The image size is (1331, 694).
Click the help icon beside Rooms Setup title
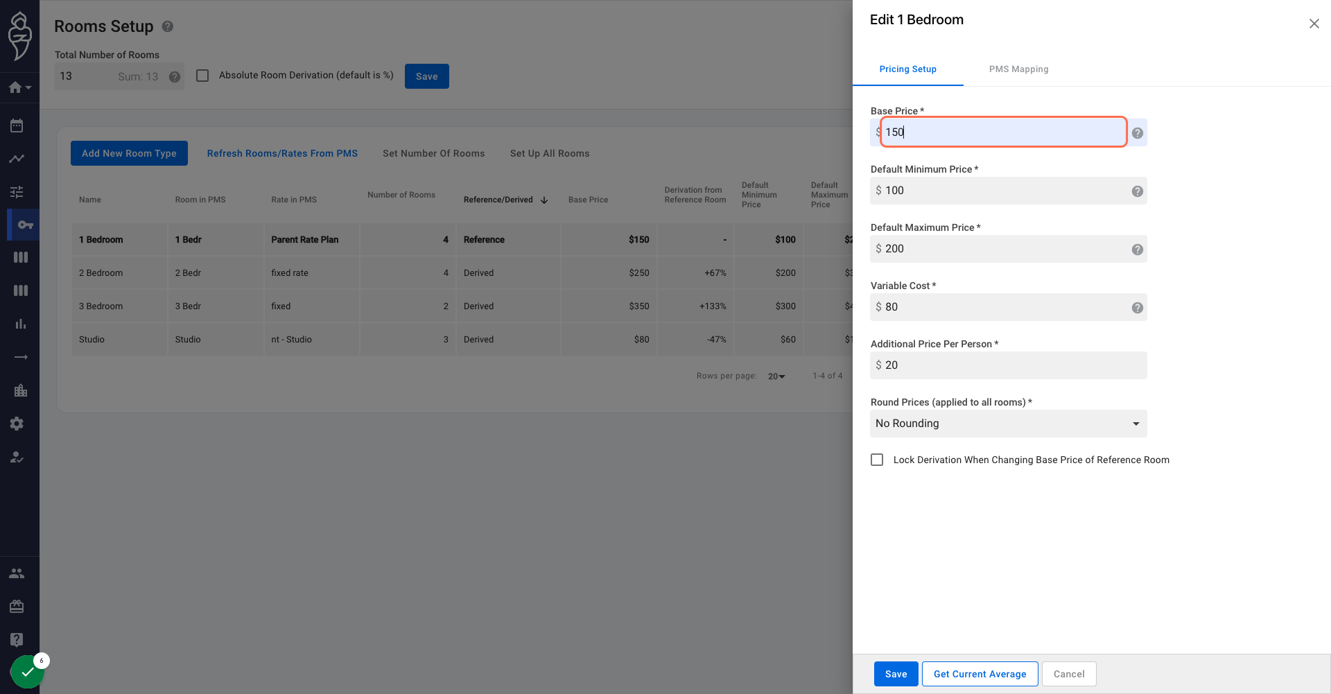[x=168, y=26]
